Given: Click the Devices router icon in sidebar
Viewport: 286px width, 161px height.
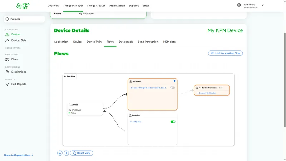Looking at the screenshot, I should 7,34.
